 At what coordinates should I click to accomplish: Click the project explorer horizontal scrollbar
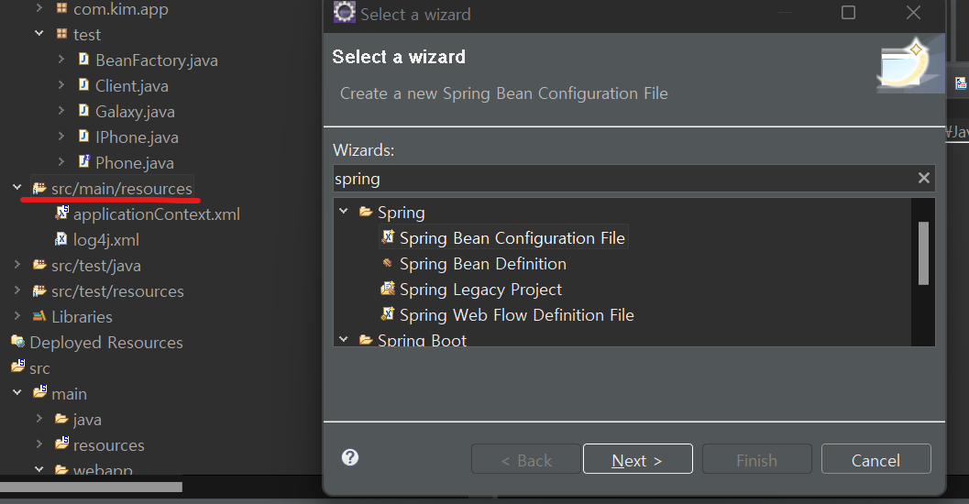[92, 487]
